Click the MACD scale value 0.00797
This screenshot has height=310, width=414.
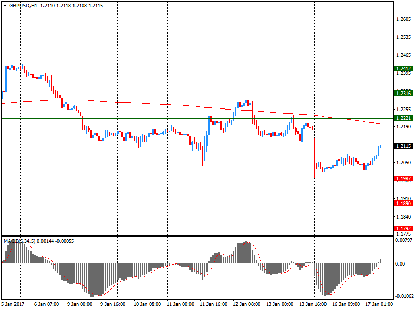click(x=404, y=240)
